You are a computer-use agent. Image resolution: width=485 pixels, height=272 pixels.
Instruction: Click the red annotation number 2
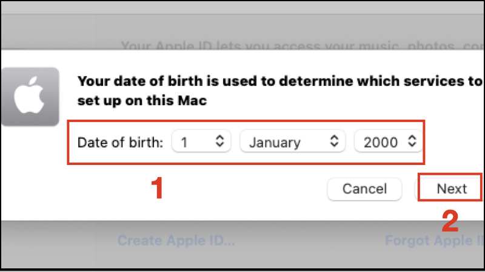coord(449,221)
